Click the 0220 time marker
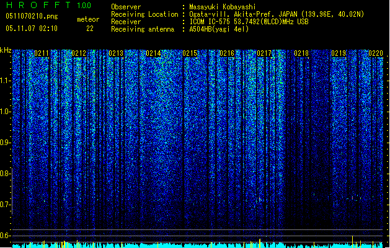 pos(376,53)
